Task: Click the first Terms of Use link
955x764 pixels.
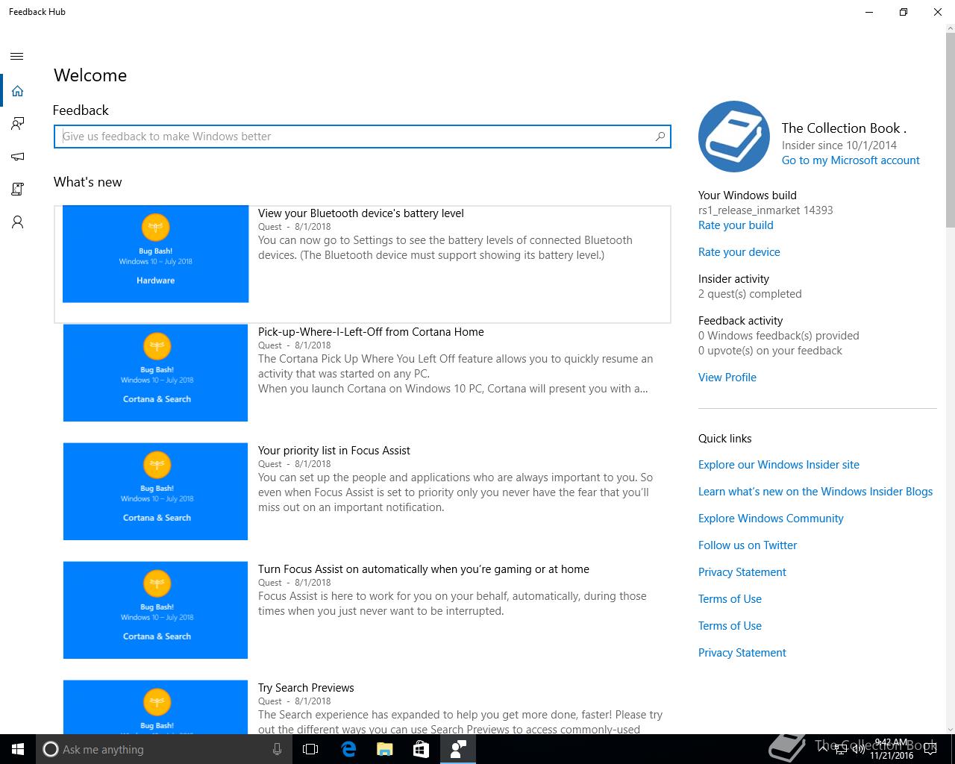Action: pyautogui.click(x=730, y=599)
